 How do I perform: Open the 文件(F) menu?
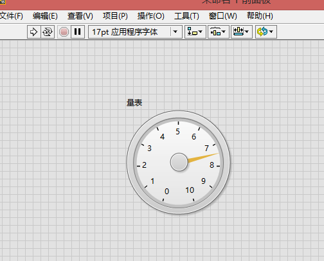coord(12,16)
